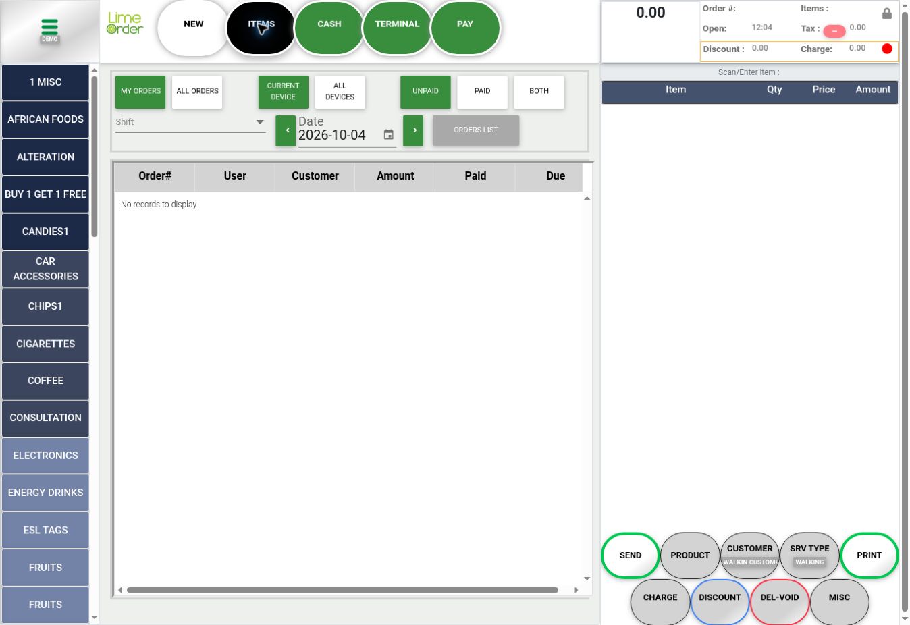910x625 pixels.
Task: Expand the Shift dropdown
Action: [190, 122]
